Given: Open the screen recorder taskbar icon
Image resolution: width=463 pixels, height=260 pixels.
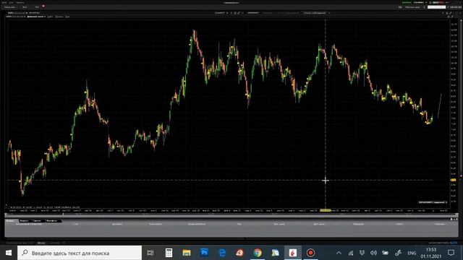Looking at the screenshot, I should click(310, 253).
